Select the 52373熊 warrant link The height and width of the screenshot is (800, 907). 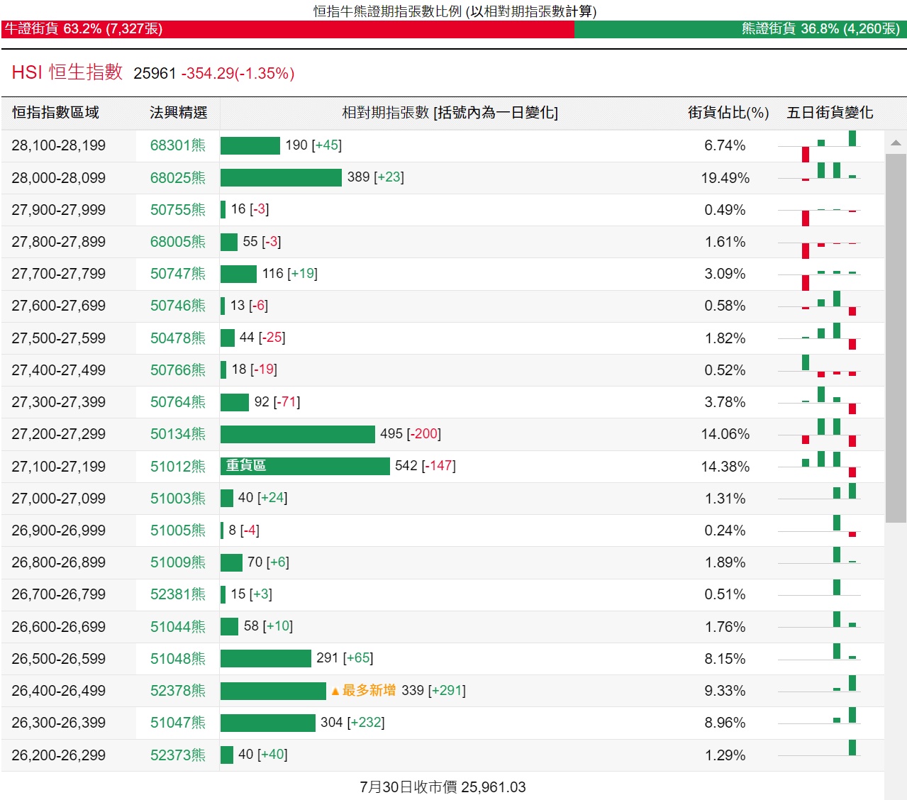pos(177,755)
